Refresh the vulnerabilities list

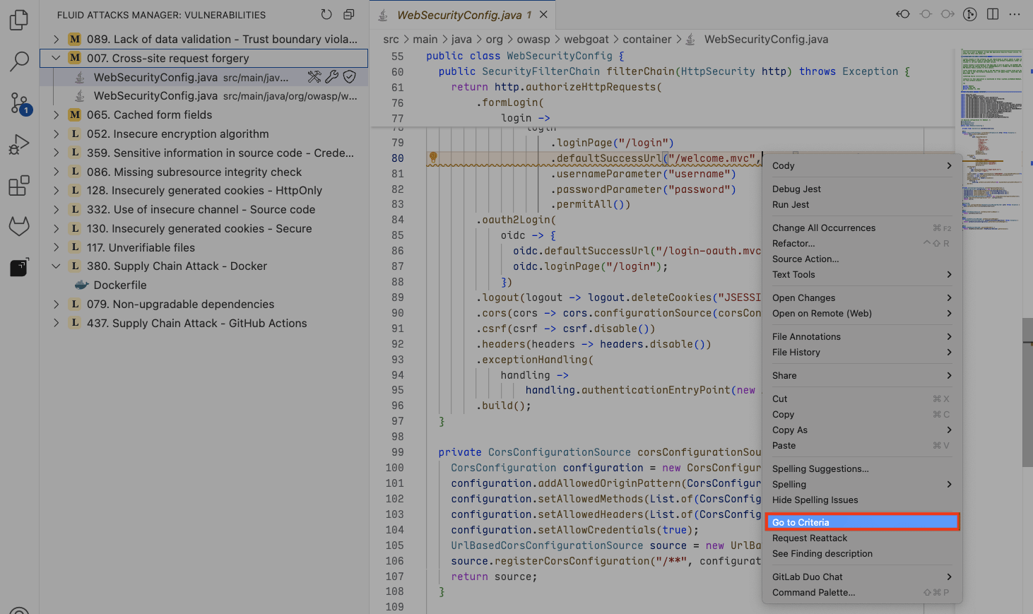click(326, 14)
